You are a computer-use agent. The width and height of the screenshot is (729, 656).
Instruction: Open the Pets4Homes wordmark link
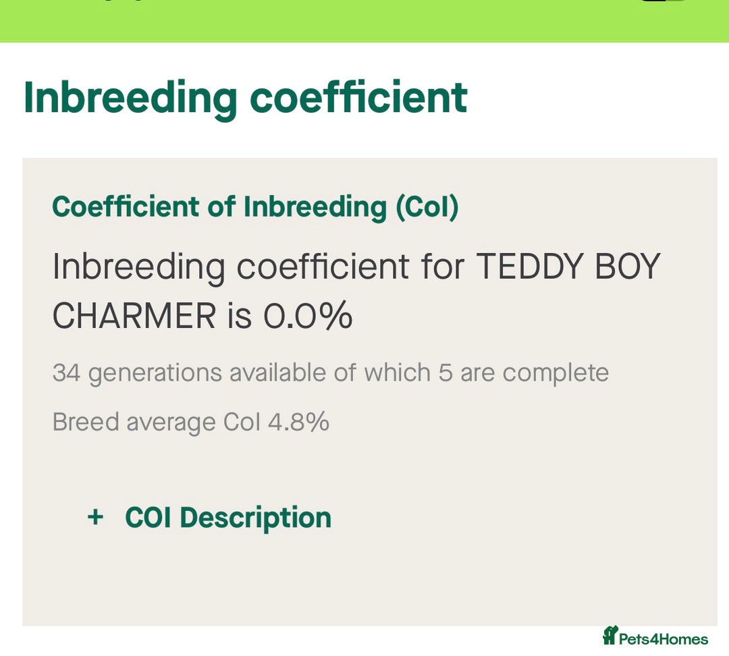[x=664, y=639]
